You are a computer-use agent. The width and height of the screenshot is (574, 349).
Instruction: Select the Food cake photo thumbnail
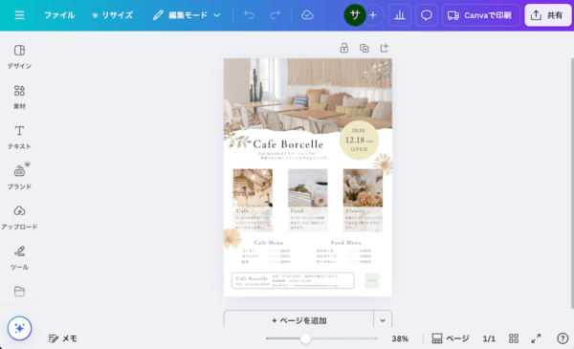click(307, 187)
